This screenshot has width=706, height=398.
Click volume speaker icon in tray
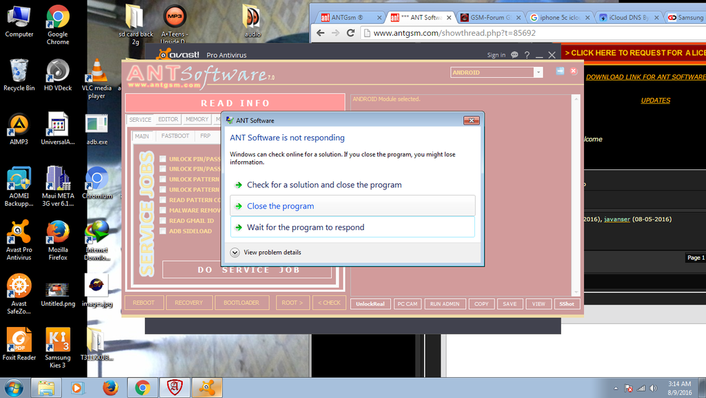654,388
